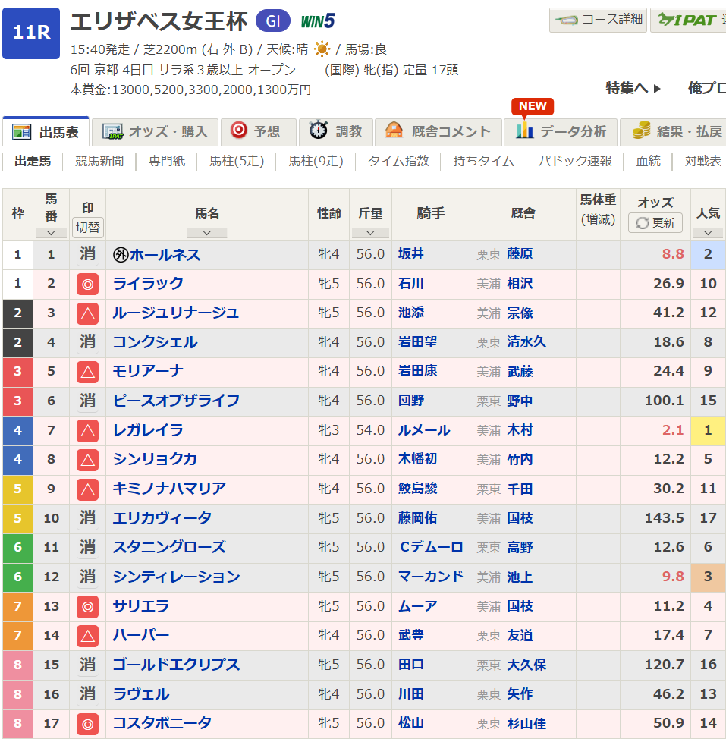This screenshot has height=739, width=726.
Task: Toggle the 消 mark for ホールネス
Action: pyautogui.click(x=88, y=254)
